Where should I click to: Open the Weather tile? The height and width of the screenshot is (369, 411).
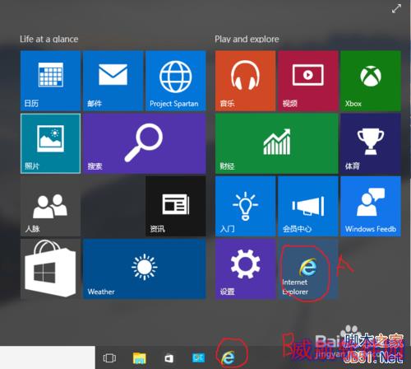[x=145, y=269]
